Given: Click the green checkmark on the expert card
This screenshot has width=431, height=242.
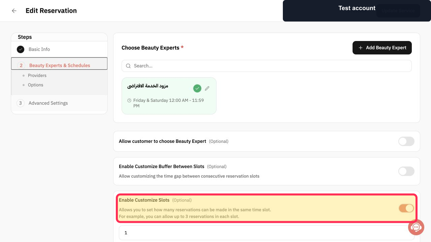Looking at the screenshot, I should [197, 88].
